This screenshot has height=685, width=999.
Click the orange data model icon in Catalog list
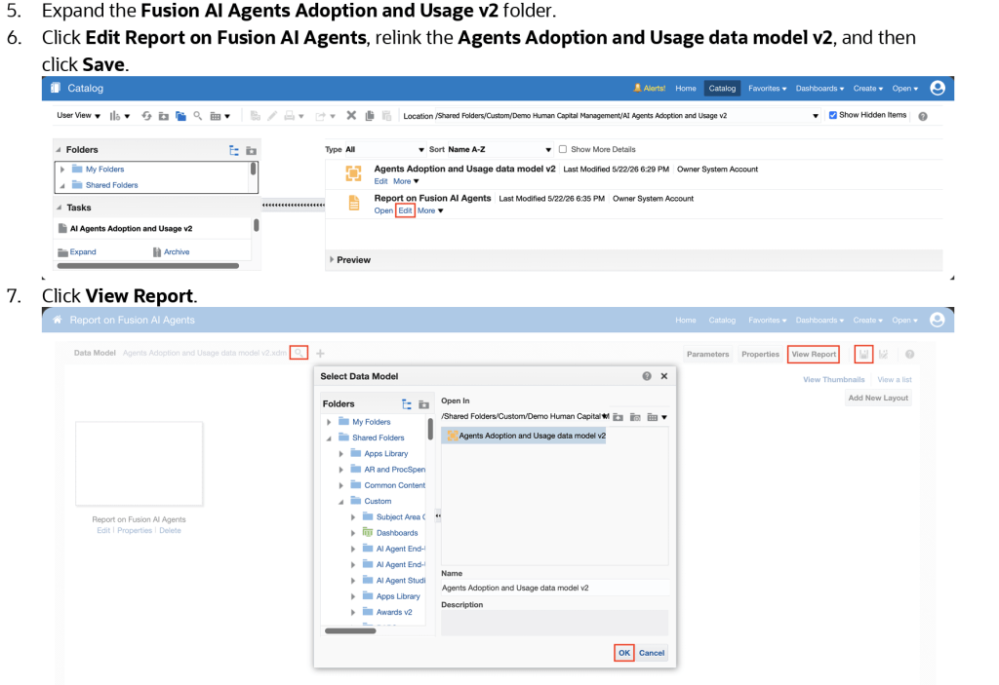tap(353, 173)
